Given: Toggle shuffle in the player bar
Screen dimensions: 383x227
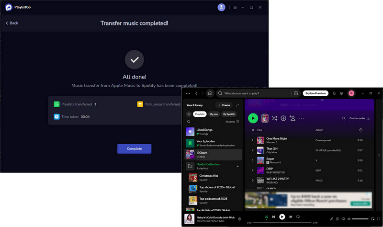Looking at the screenshot, I should pos(266,217).
